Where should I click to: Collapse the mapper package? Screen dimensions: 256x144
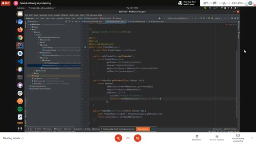point(41,60)
